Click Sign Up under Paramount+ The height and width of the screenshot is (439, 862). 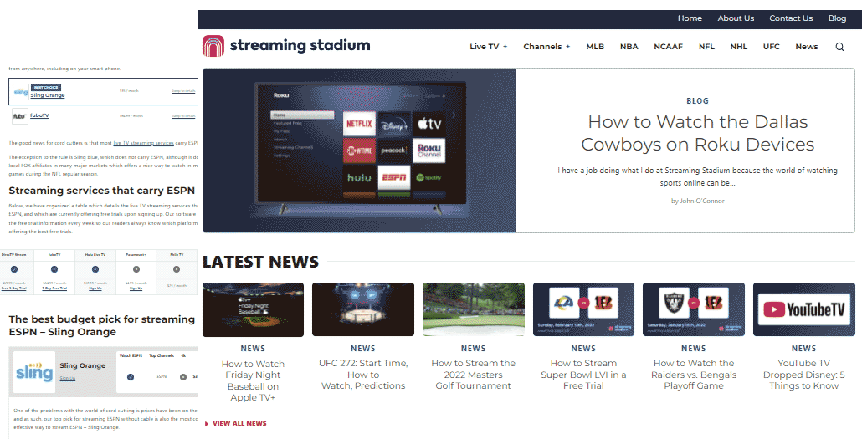tap(136, 288)
